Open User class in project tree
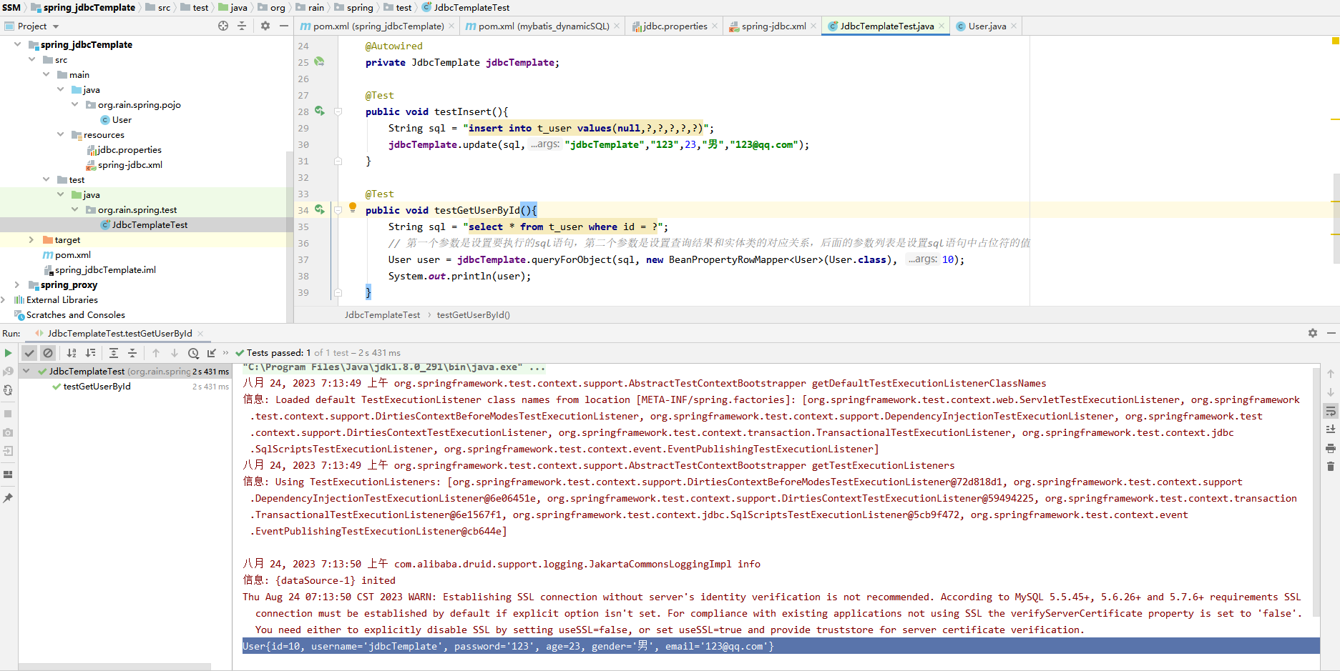The image size is (1340, 671). [122, 119]
